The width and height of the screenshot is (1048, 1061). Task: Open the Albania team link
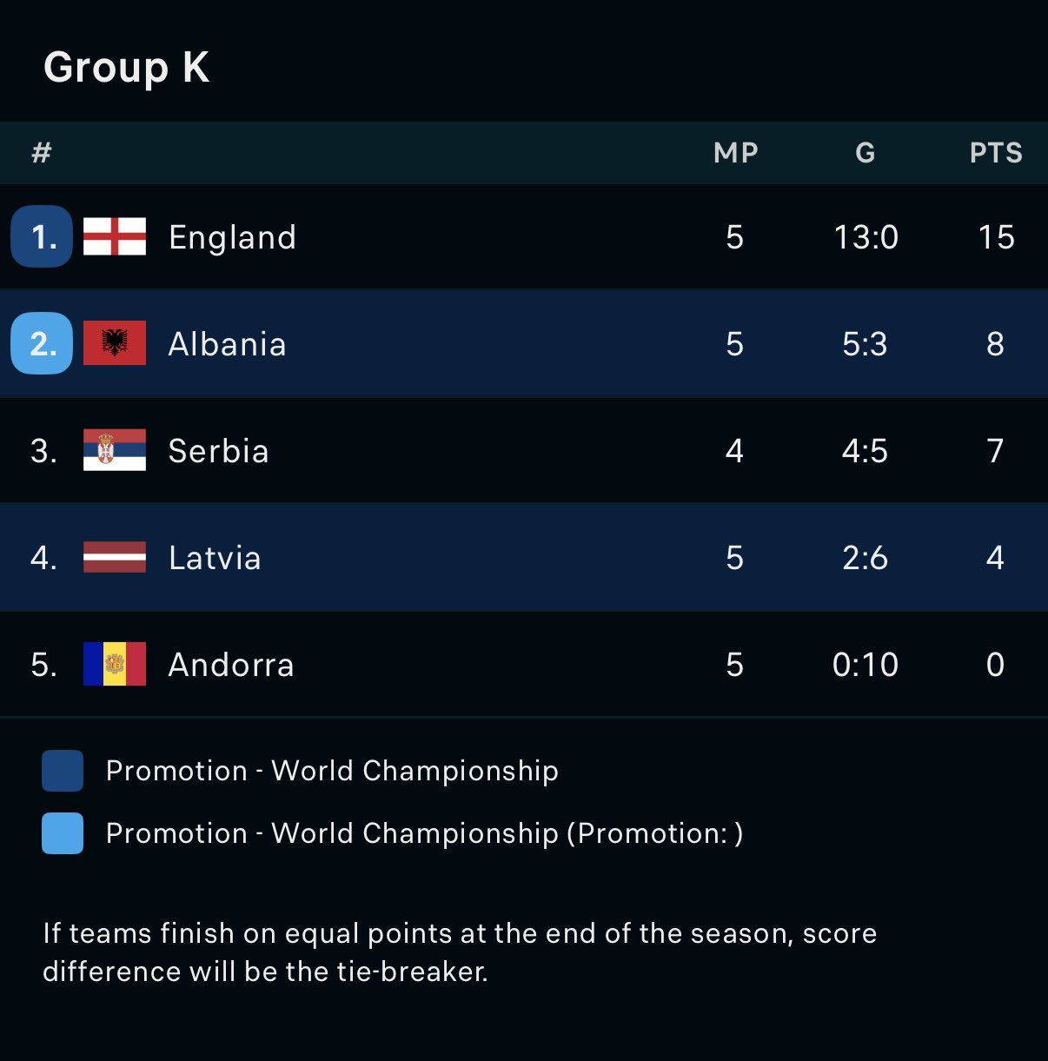click(227, 344)
